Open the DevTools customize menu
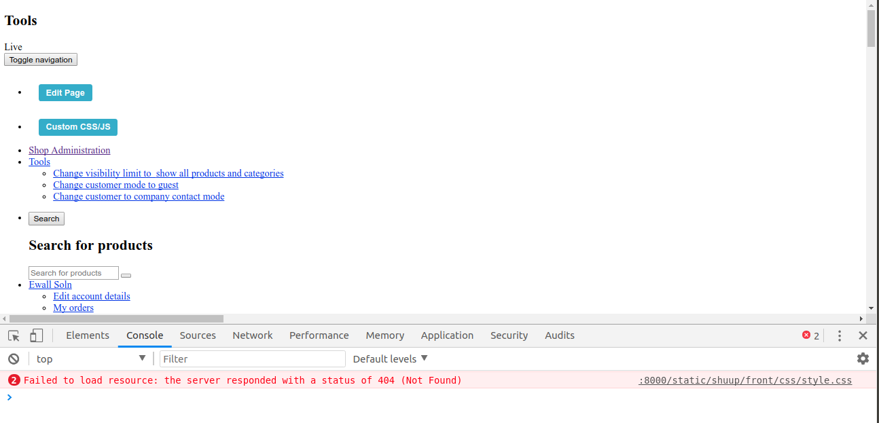Screen dimensions: 879x423 pos(840,335)
